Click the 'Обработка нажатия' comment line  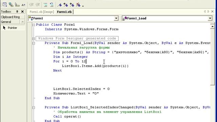click(107, 112)
